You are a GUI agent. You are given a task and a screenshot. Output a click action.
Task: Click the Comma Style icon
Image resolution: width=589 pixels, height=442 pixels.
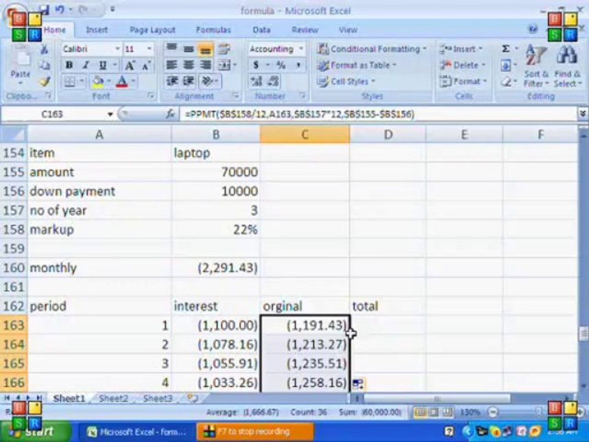pyautogui.click(x=298, y=65)
